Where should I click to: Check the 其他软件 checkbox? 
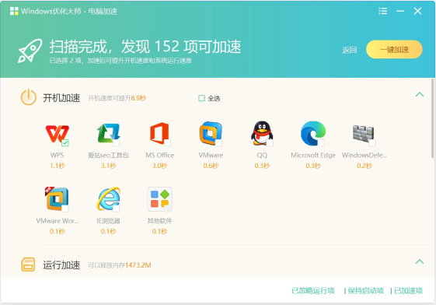tap(167, 209)
